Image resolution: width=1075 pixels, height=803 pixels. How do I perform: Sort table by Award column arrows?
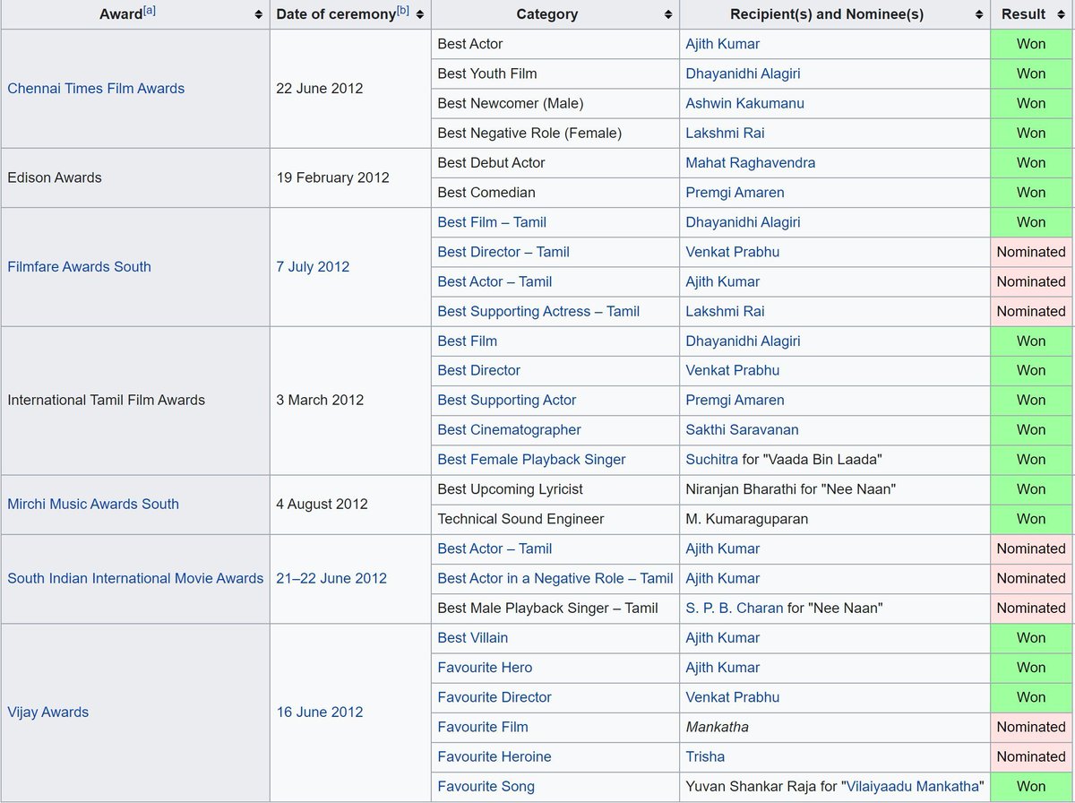(259, 14)
